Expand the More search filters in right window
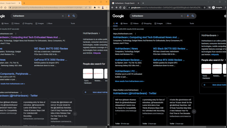The height and width of the screenshot is (128, 227). pyautogui.click(x=169, y=23)
